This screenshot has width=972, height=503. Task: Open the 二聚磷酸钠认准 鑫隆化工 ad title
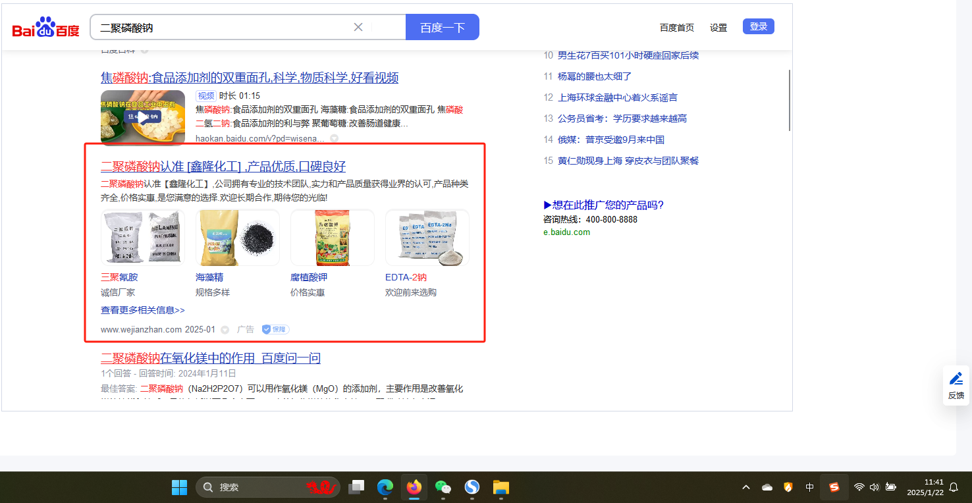coord(223,167)
